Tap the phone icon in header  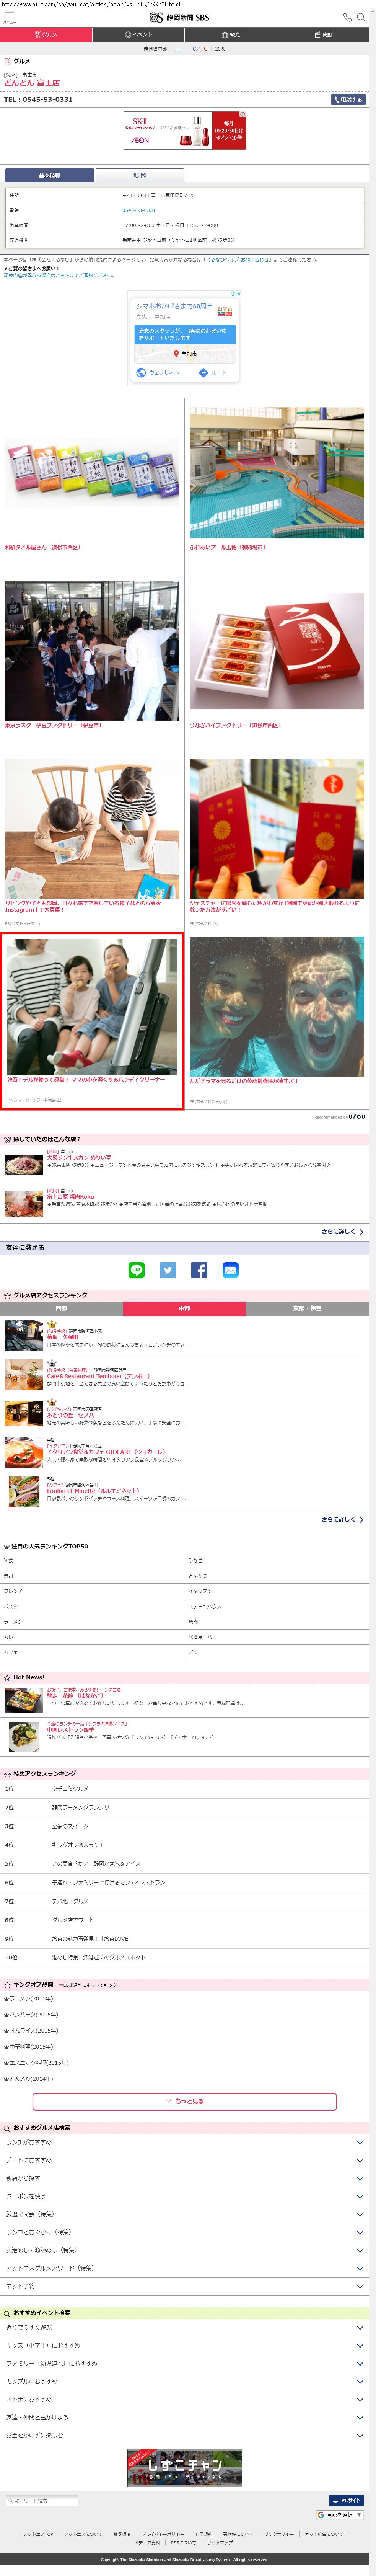coord(347,17)
